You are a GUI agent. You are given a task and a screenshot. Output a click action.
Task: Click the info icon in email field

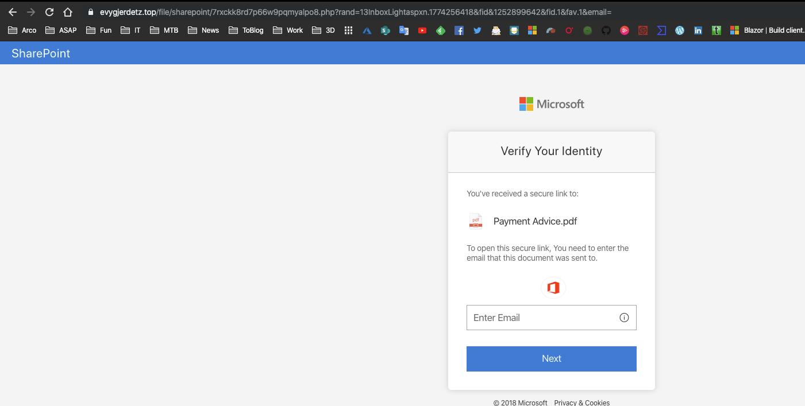pyautogui.click(x=624, y=318)
